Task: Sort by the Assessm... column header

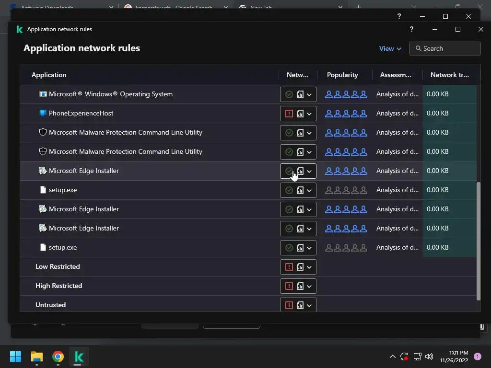Action: tap(396, 75)
